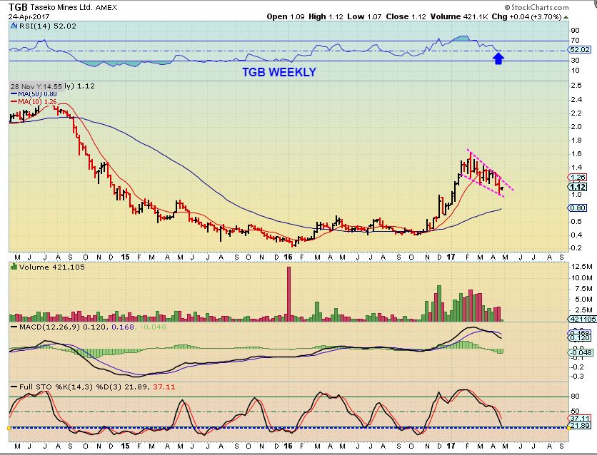
Task: Click the 21.89 stochastic %K value tag
Action: [x=580, y=425]
